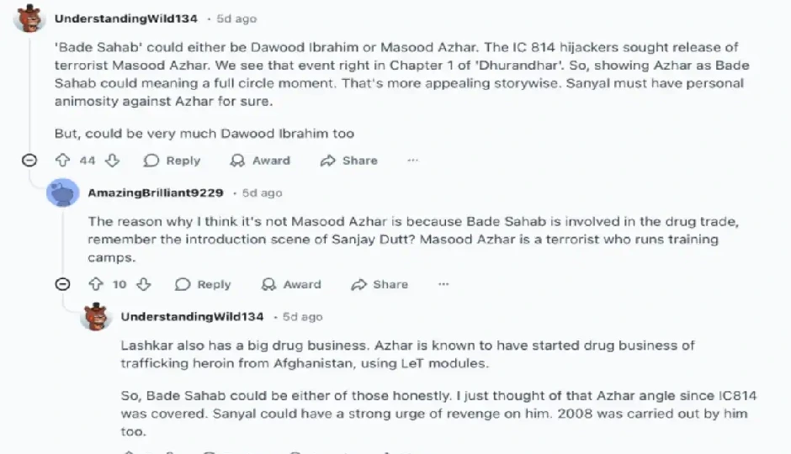Open more options on AmazingBrilliant9229's comment
The width and height of the screenshot is (791, 454).
[x=443, y=284]
